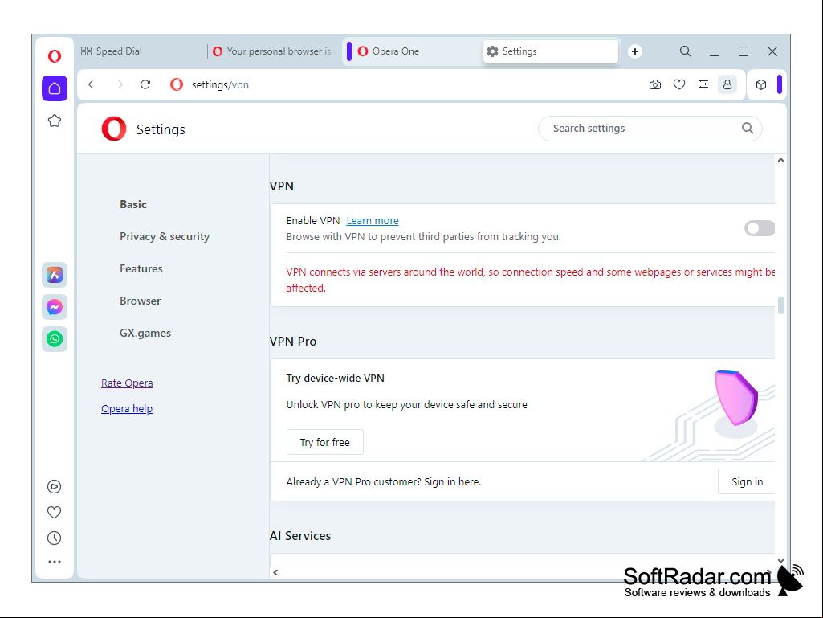Click horizontal scrollbar left arrow
The image size is (823, 618).
click(275, 572)
